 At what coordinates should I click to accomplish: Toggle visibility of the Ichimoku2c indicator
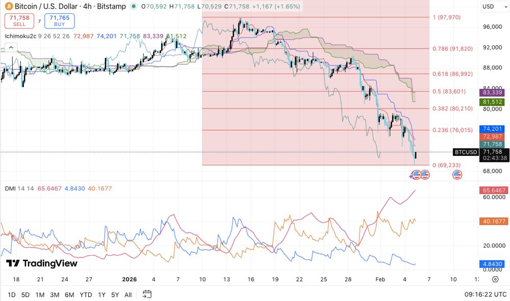[x=20, y=37]
